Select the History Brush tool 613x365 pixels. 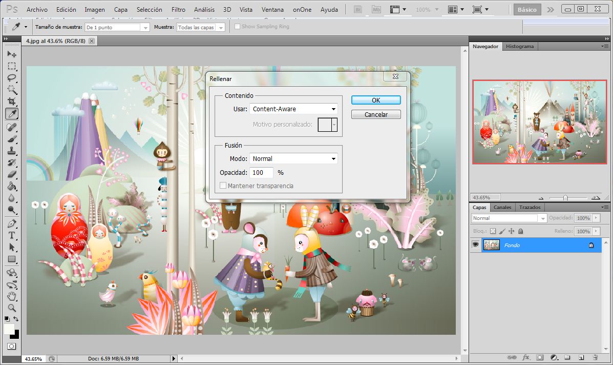click(12, 163)
